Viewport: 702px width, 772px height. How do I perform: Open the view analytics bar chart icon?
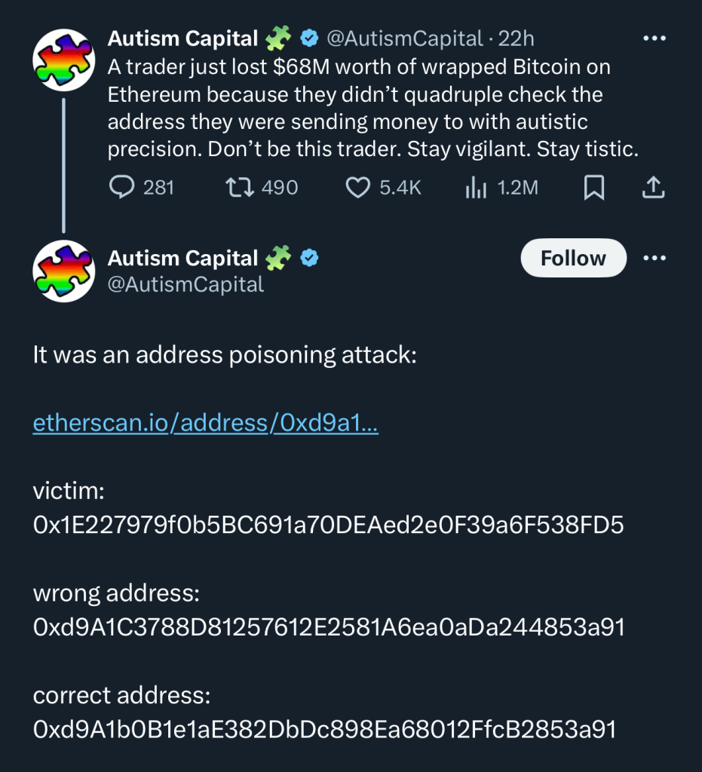tap(475, 188)
